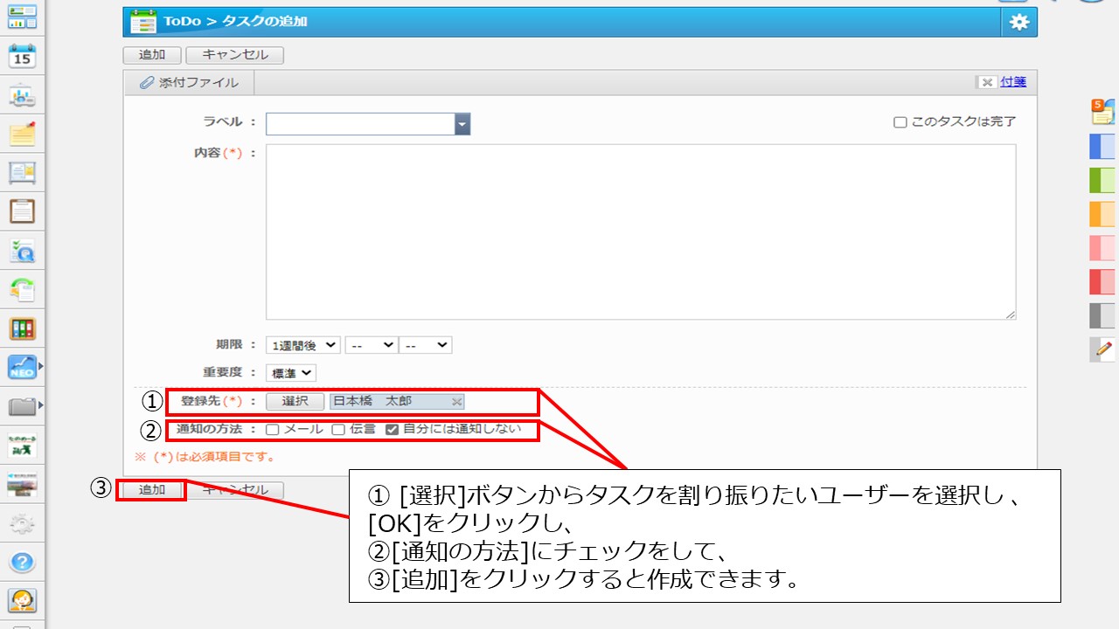Open the second -- time dropdown for 期限
The height and width of the screenshot is (629, 1119).
[425, 345]
